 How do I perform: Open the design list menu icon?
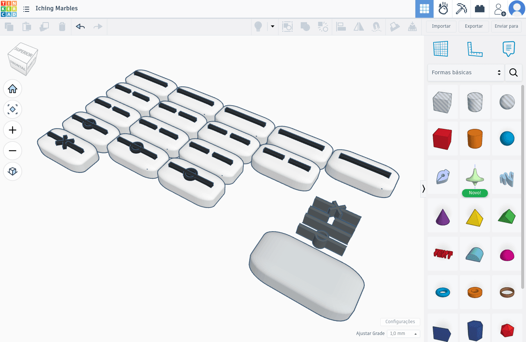(26, 9)
